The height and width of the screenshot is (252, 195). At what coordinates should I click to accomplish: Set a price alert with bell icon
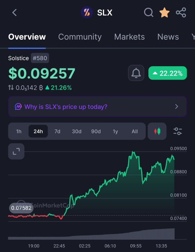coord(136,73)
